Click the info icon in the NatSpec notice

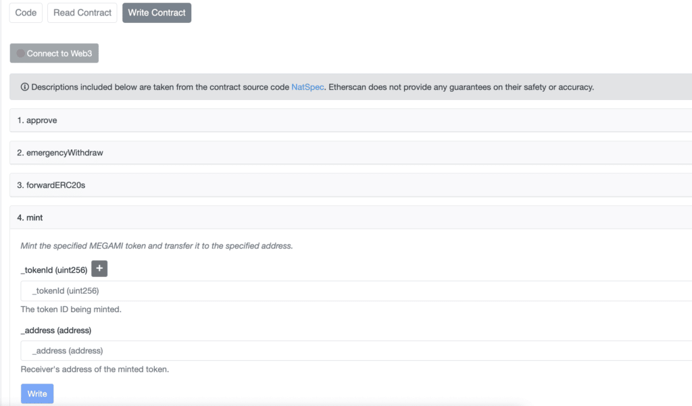[25, 87]
